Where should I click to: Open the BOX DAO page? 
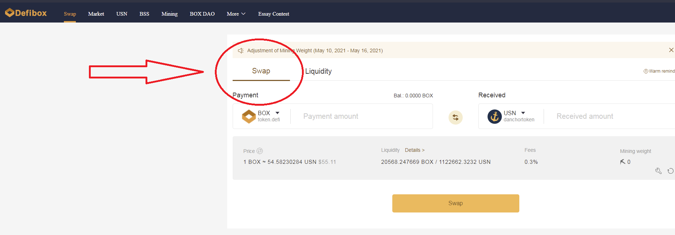tap(202, 14)
